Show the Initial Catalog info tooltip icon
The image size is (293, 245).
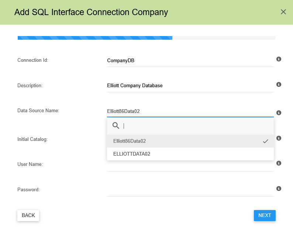(279, 138)
